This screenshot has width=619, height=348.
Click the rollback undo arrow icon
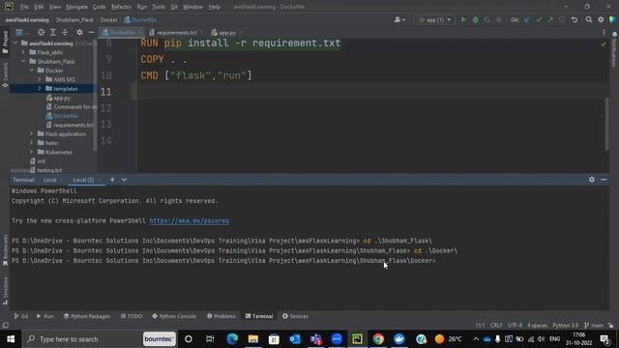(x=575, y=19)
